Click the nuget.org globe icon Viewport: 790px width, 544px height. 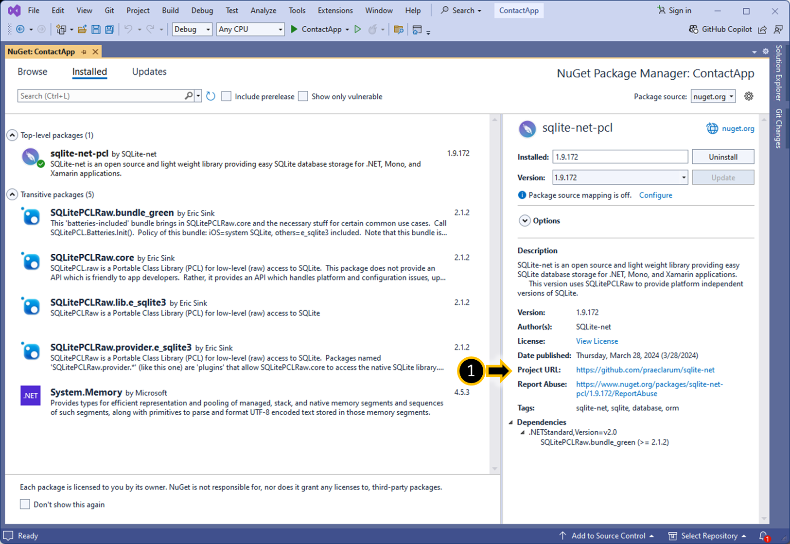pos(712,128)
